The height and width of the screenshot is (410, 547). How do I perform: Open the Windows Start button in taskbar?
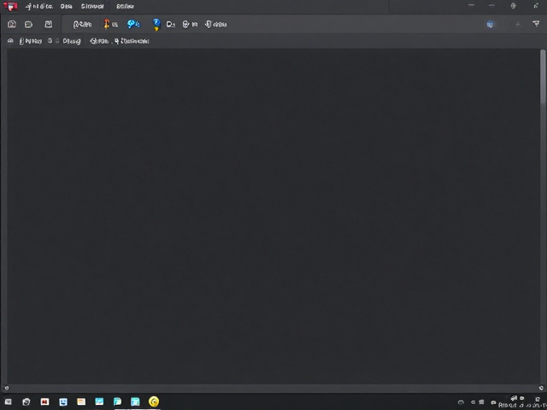point(8,401)
